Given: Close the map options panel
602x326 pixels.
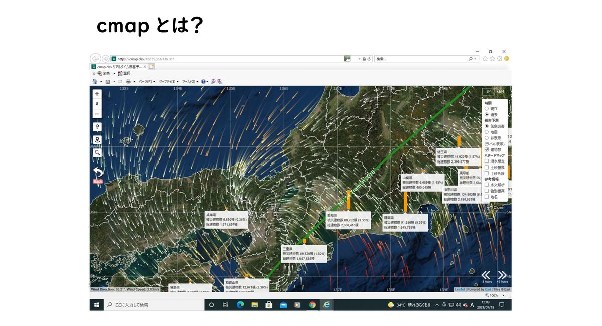Looking at the screenshot, I should tap(495, 207).
